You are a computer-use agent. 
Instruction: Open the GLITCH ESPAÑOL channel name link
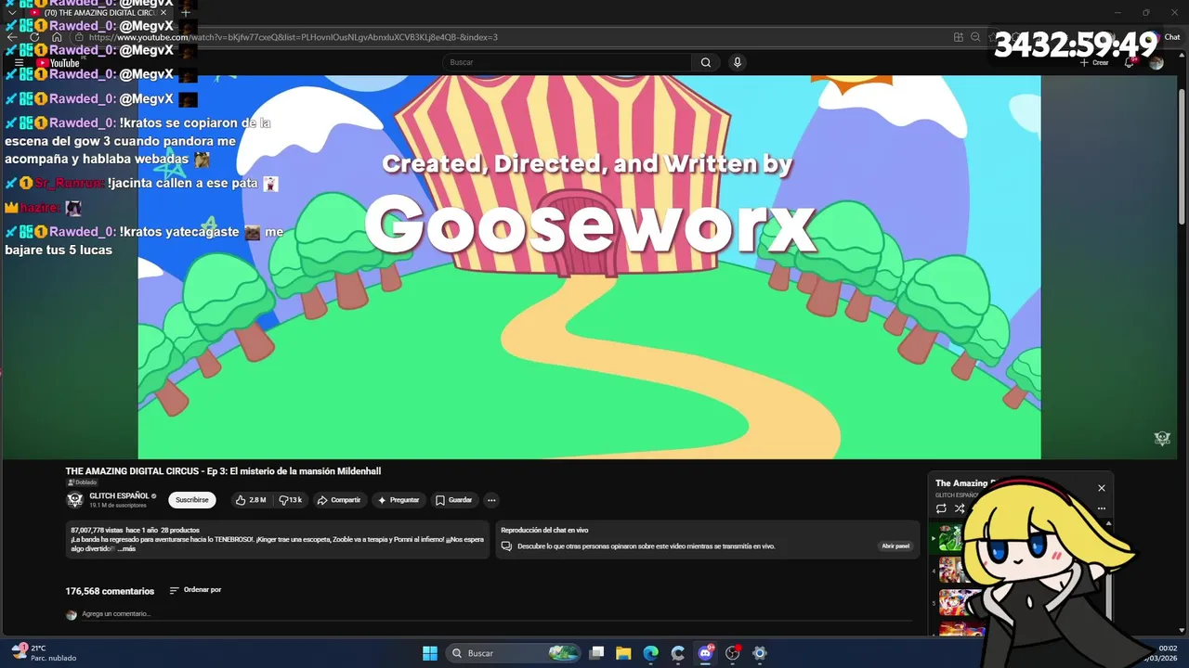[119, 496]
